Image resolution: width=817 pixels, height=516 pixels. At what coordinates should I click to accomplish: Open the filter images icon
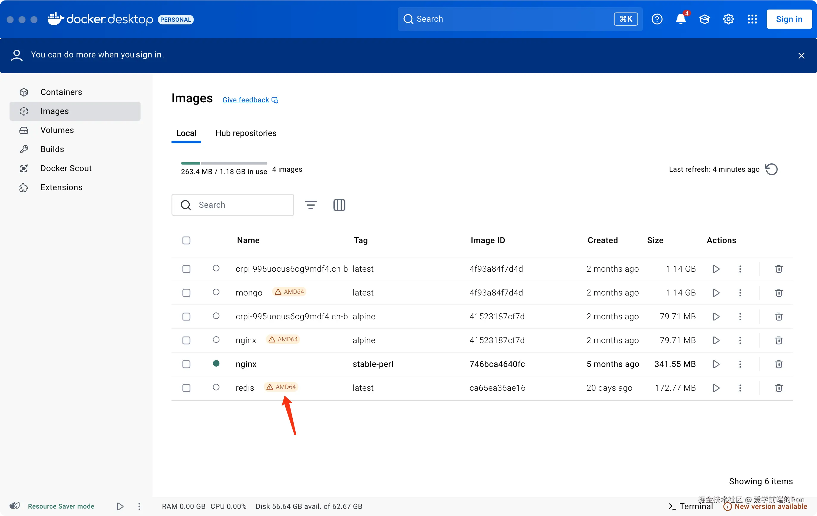(311, 205)
